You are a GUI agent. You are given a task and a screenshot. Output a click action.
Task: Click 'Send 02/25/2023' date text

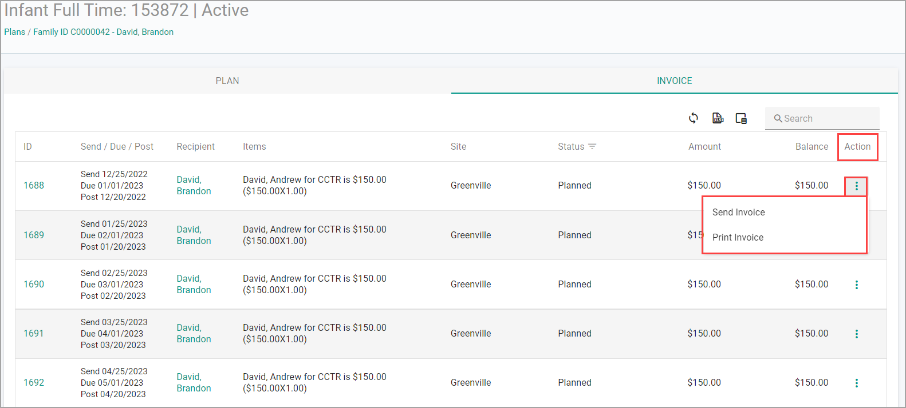pyautogui.click(x=114, y=273)
